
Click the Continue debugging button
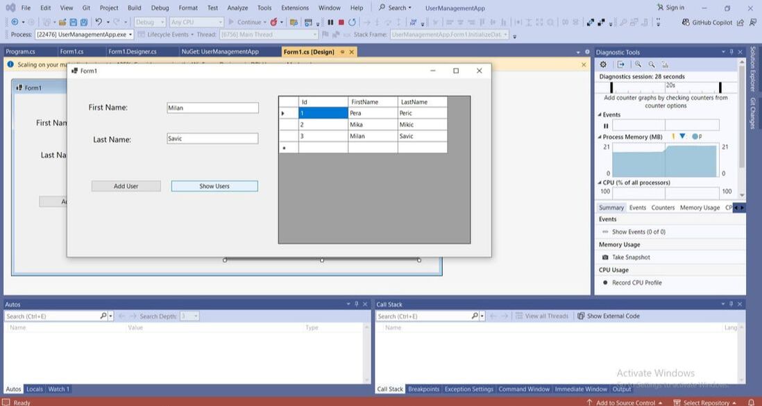247,22
